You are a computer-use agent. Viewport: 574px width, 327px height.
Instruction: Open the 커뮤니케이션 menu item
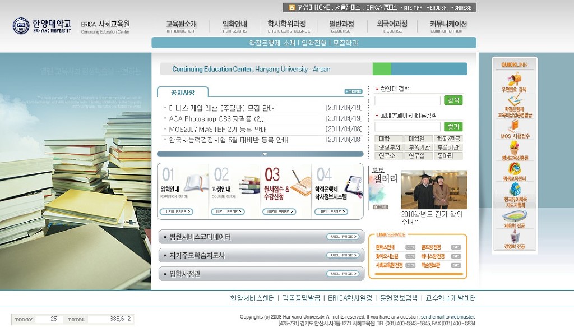click(x=448, y=26)
